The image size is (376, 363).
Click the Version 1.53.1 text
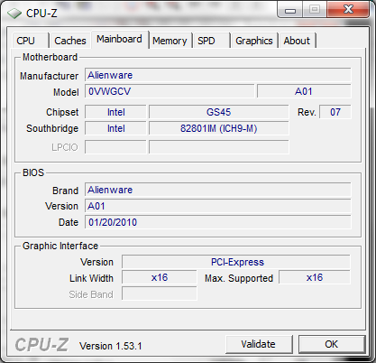coord(110,346)
